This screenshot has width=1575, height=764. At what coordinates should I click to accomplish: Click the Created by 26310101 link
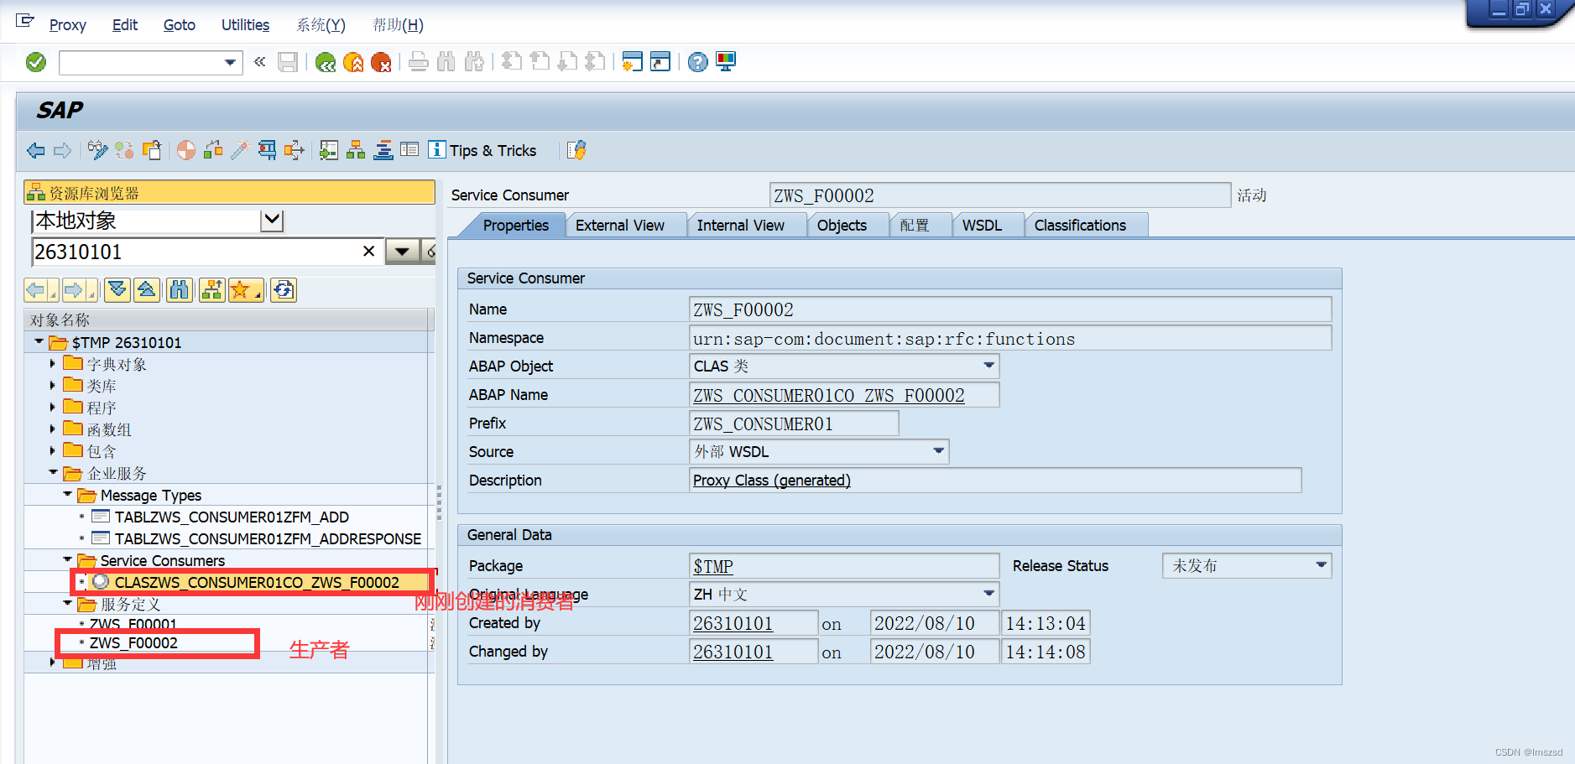733,623
